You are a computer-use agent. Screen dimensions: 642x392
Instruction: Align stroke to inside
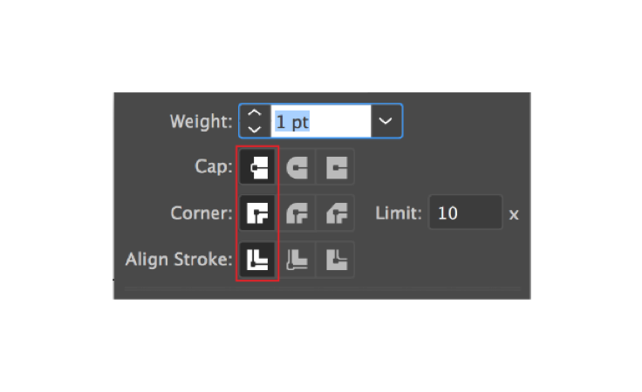click(x=298, y=259)
